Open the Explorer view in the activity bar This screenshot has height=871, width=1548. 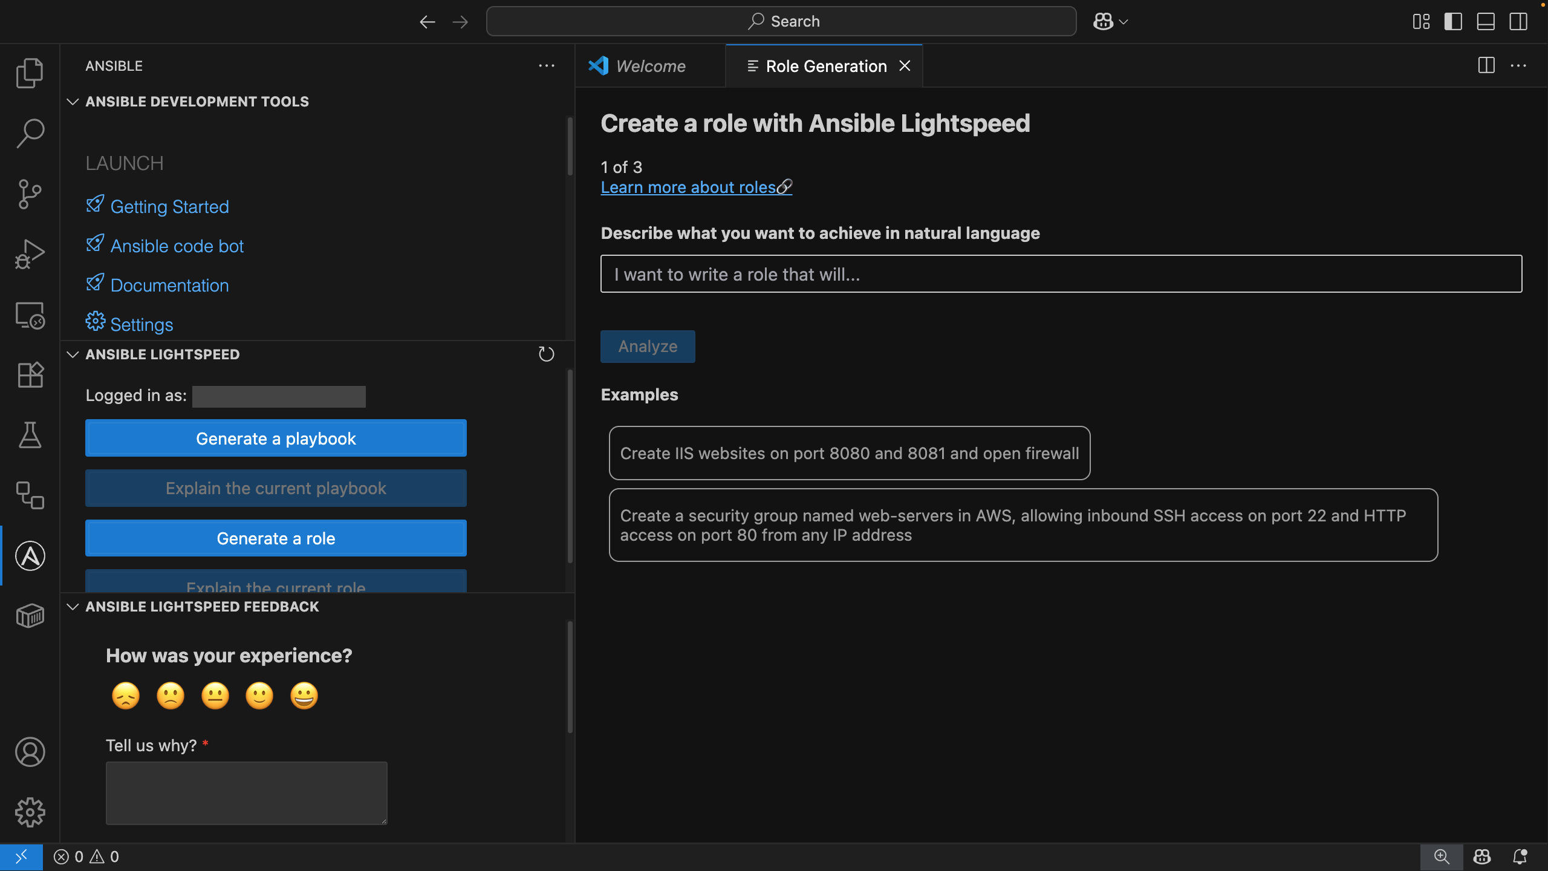[30, 73]
